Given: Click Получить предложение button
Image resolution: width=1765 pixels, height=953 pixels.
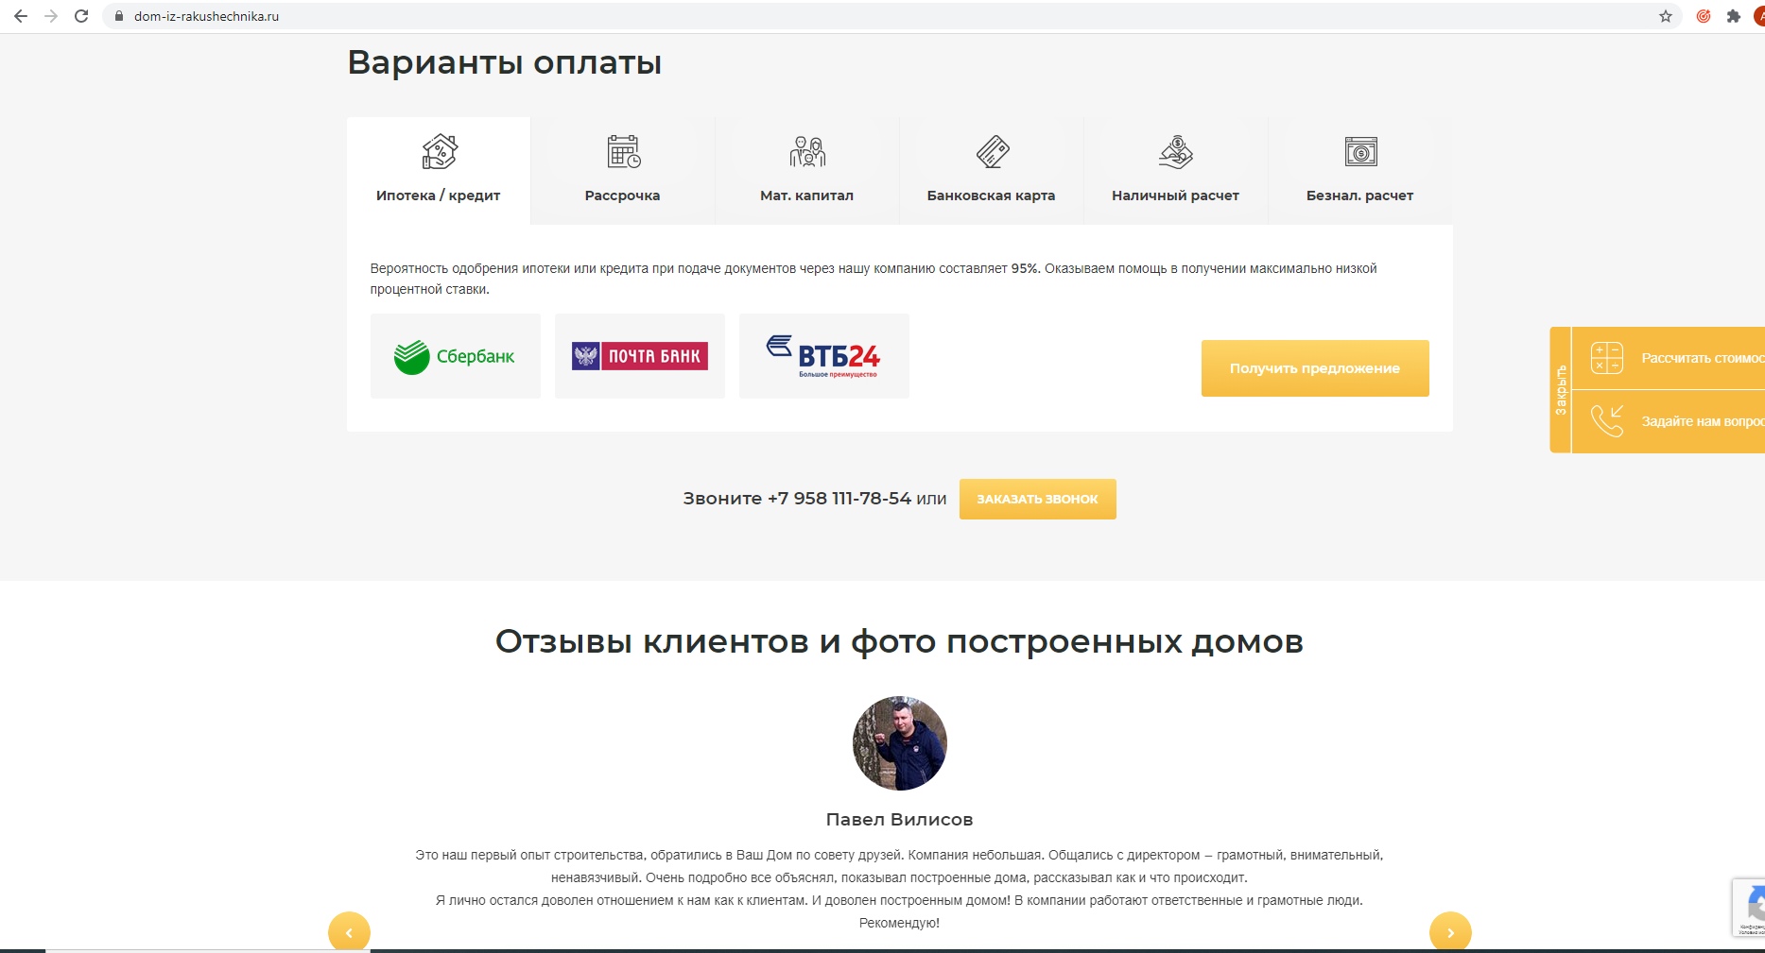Looking at the screenshot, I should pos(1315,368).
